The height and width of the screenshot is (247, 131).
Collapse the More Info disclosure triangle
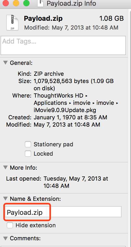pyautogui.click(x=5, y=167)
